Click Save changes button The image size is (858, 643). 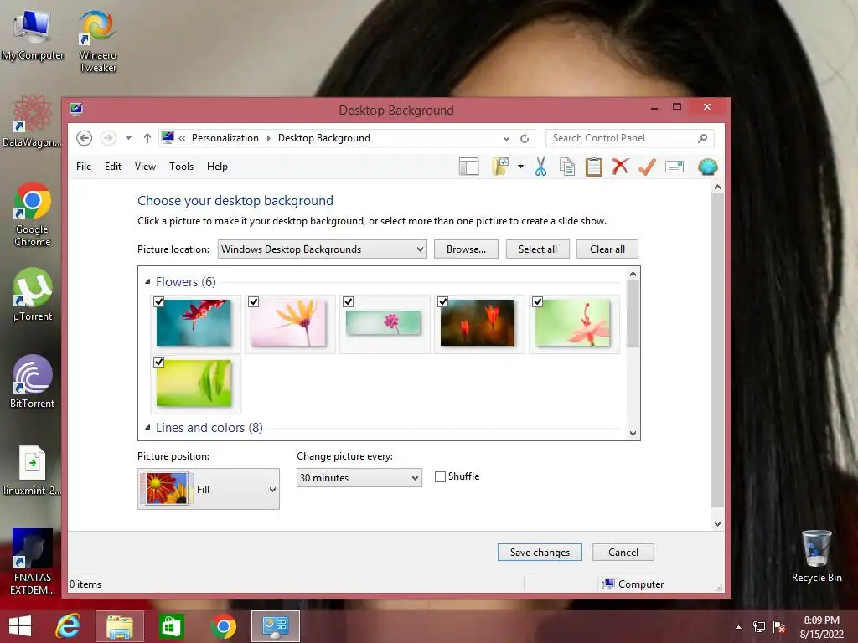(x=540, y=553)
